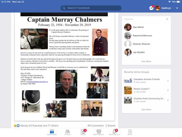Viewport: 182px width, 137px height.
Task: Click Shamen Shamen's blank avatar
Action: (128, 44)
